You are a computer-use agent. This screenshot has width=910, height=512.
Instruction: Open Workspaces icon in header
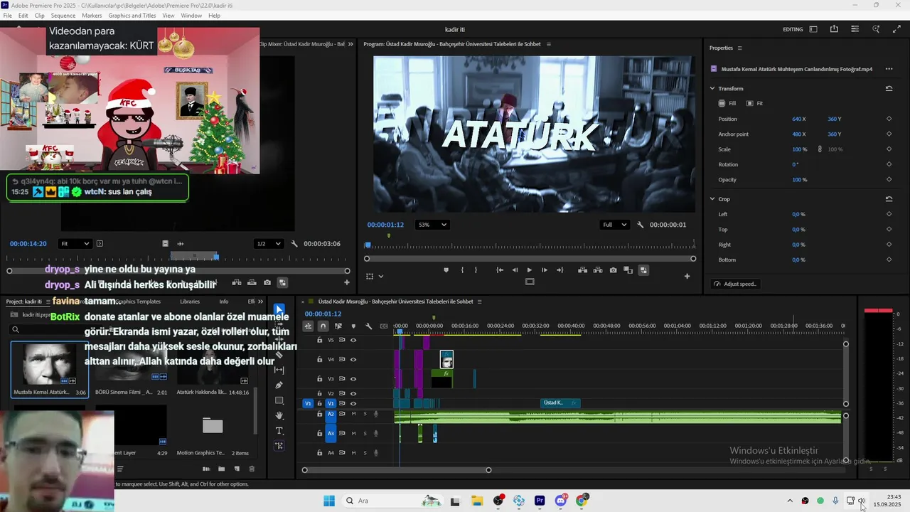tap(813, 29)
